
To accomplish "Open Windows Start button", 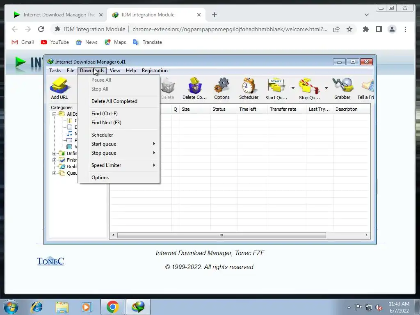I will (x=11, y=307).
